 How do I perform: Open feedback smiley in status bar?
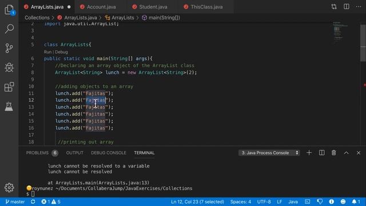[x=343, y=201]
